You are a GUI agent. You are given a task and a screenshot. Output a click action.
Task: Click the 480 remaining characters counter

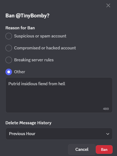[x=106, y=109]
